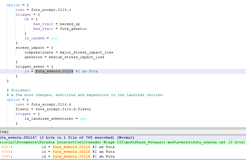Click 'has_trait = futa_genetic' line
Viewport: 246px width, 160px height.
coord(60,29)
